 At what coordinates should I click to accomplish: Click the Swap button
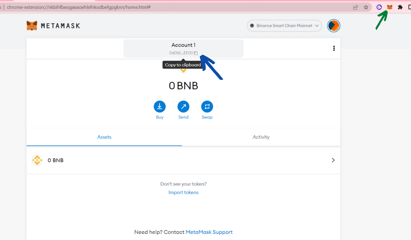(x=207, y=110)
